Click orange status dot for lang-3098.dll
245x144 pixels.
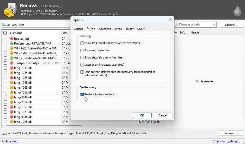[x=11, y=97]
